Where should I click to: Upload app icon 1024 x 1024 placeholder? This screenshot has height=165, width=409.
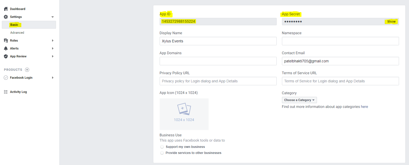coord(184,114)
